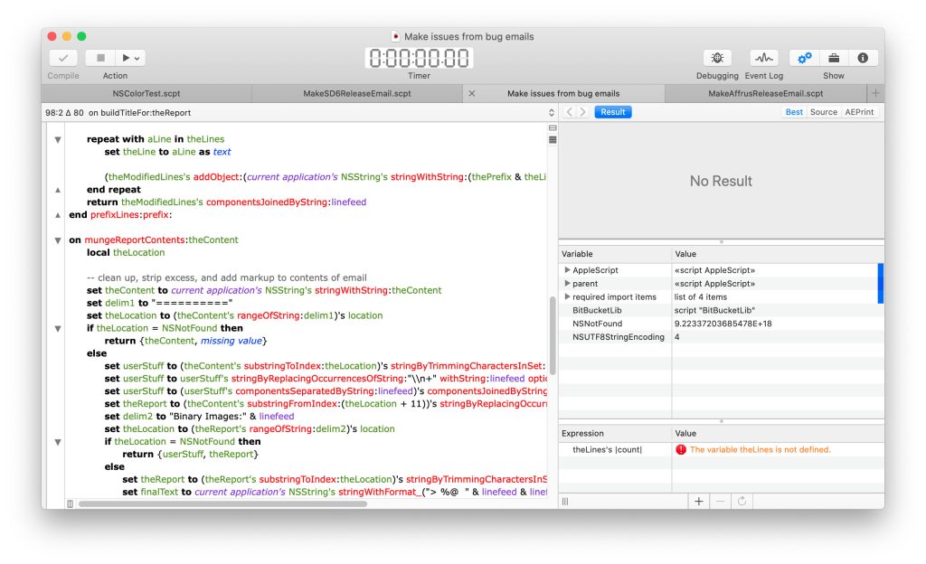Click the refresh expressions icon
The height and width of the screenshot is (564, 926).
pyautogui.click(x=742, y=501)
